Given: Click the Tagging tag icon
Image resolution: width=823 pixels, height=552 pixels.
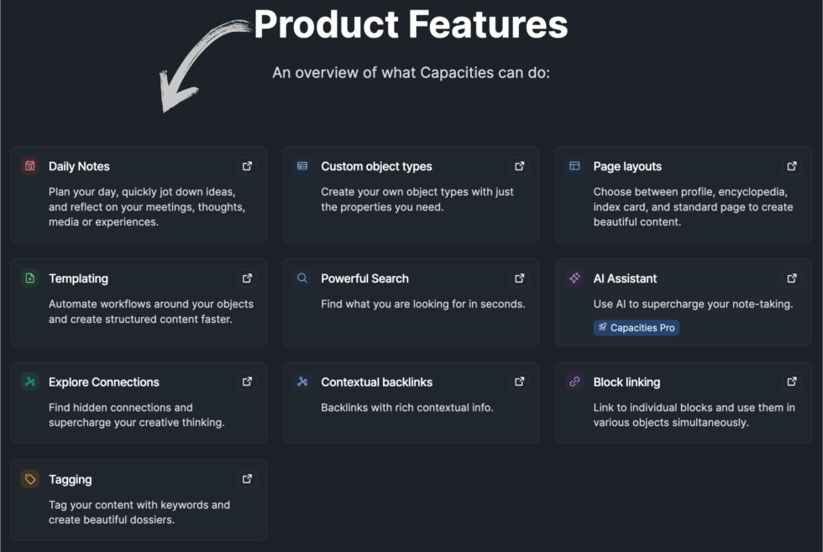Looking at the screenshot, I should (30, 480).
